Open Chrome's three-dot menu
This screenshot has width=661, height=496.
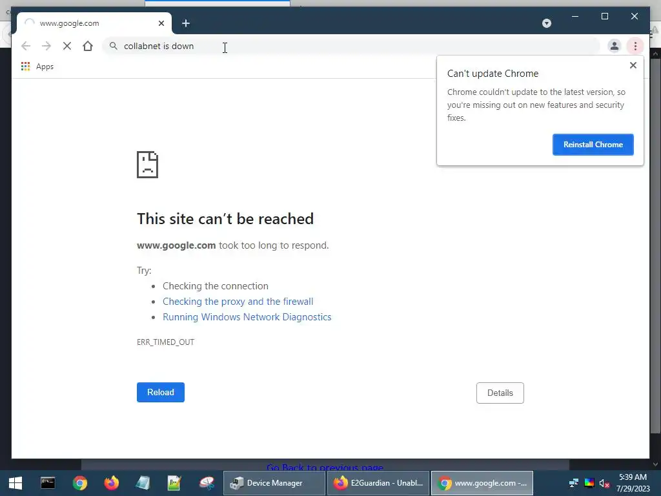(x=635, y=46)
